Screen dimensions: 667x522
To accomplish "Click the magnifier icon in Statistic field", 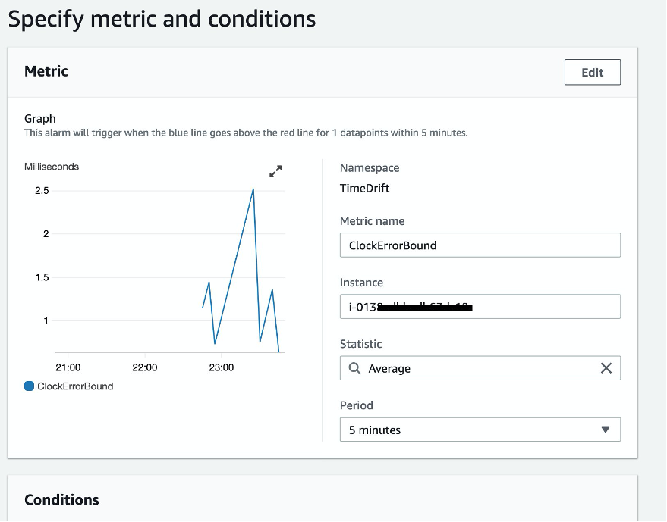I will [x=354, y=368].
